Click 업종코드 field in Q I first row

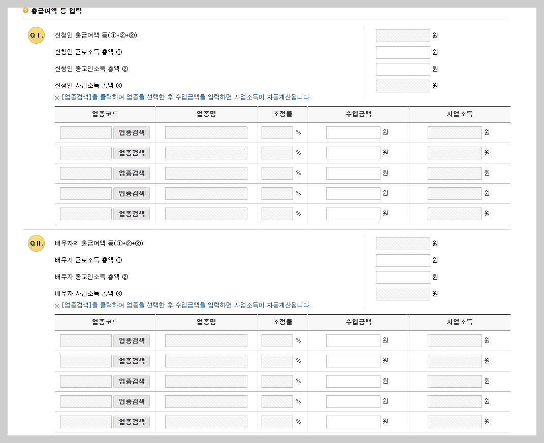[86, 133]
